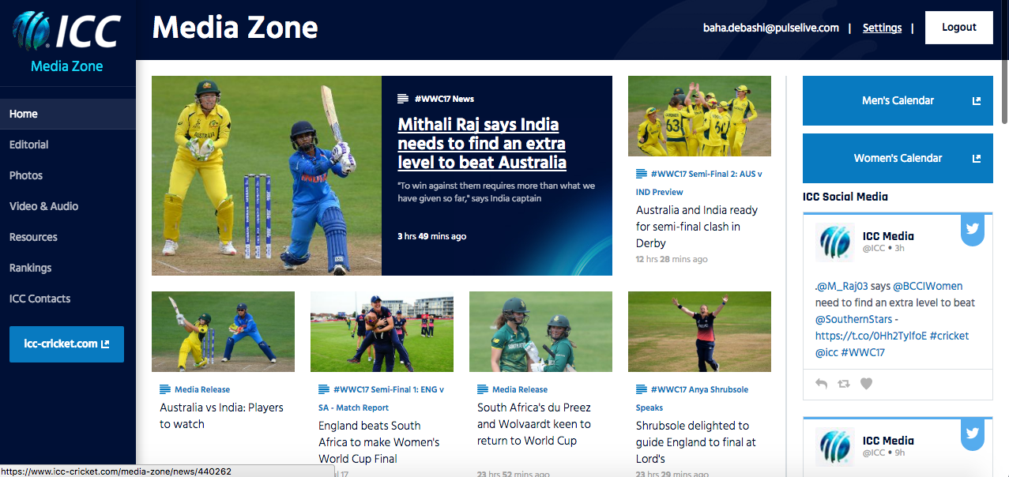1009x477 pixels.
Task: Click the ICC Media Zone logo
Action: point(67,41)
